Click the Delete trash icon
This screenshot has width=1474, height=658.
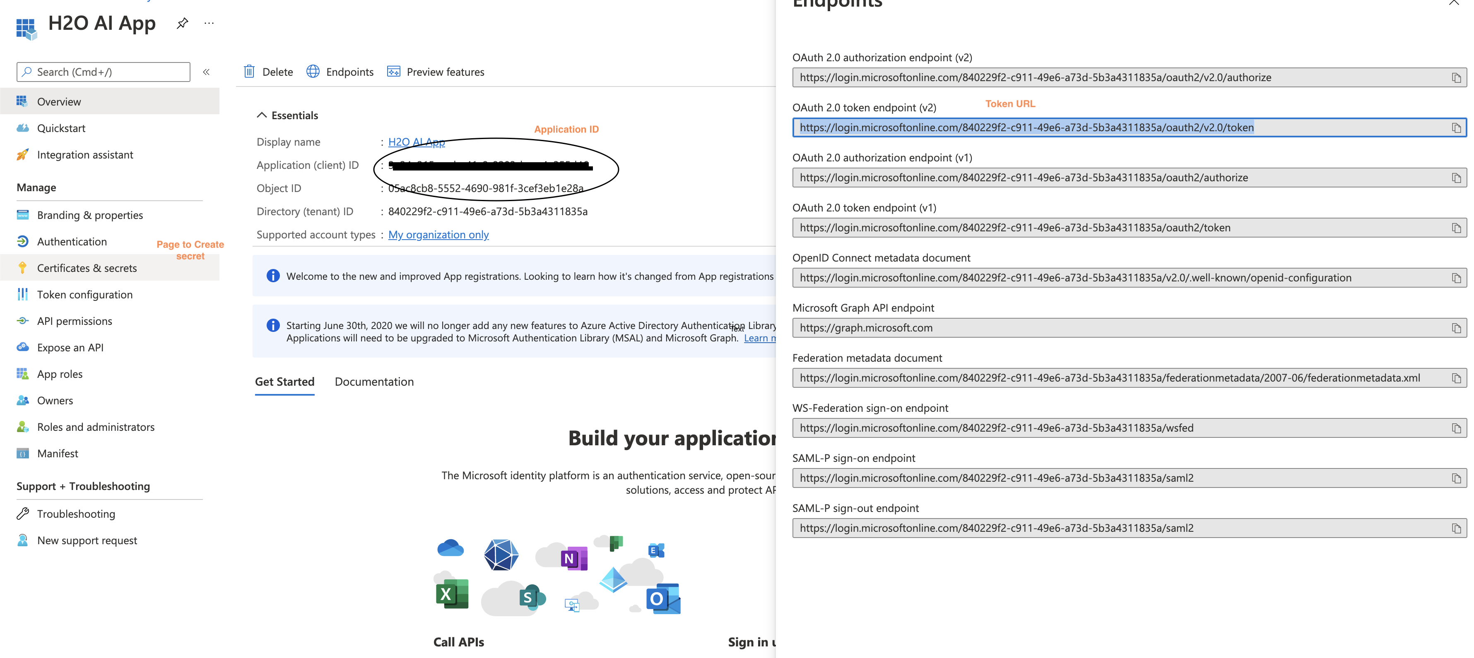coord(250,72)
